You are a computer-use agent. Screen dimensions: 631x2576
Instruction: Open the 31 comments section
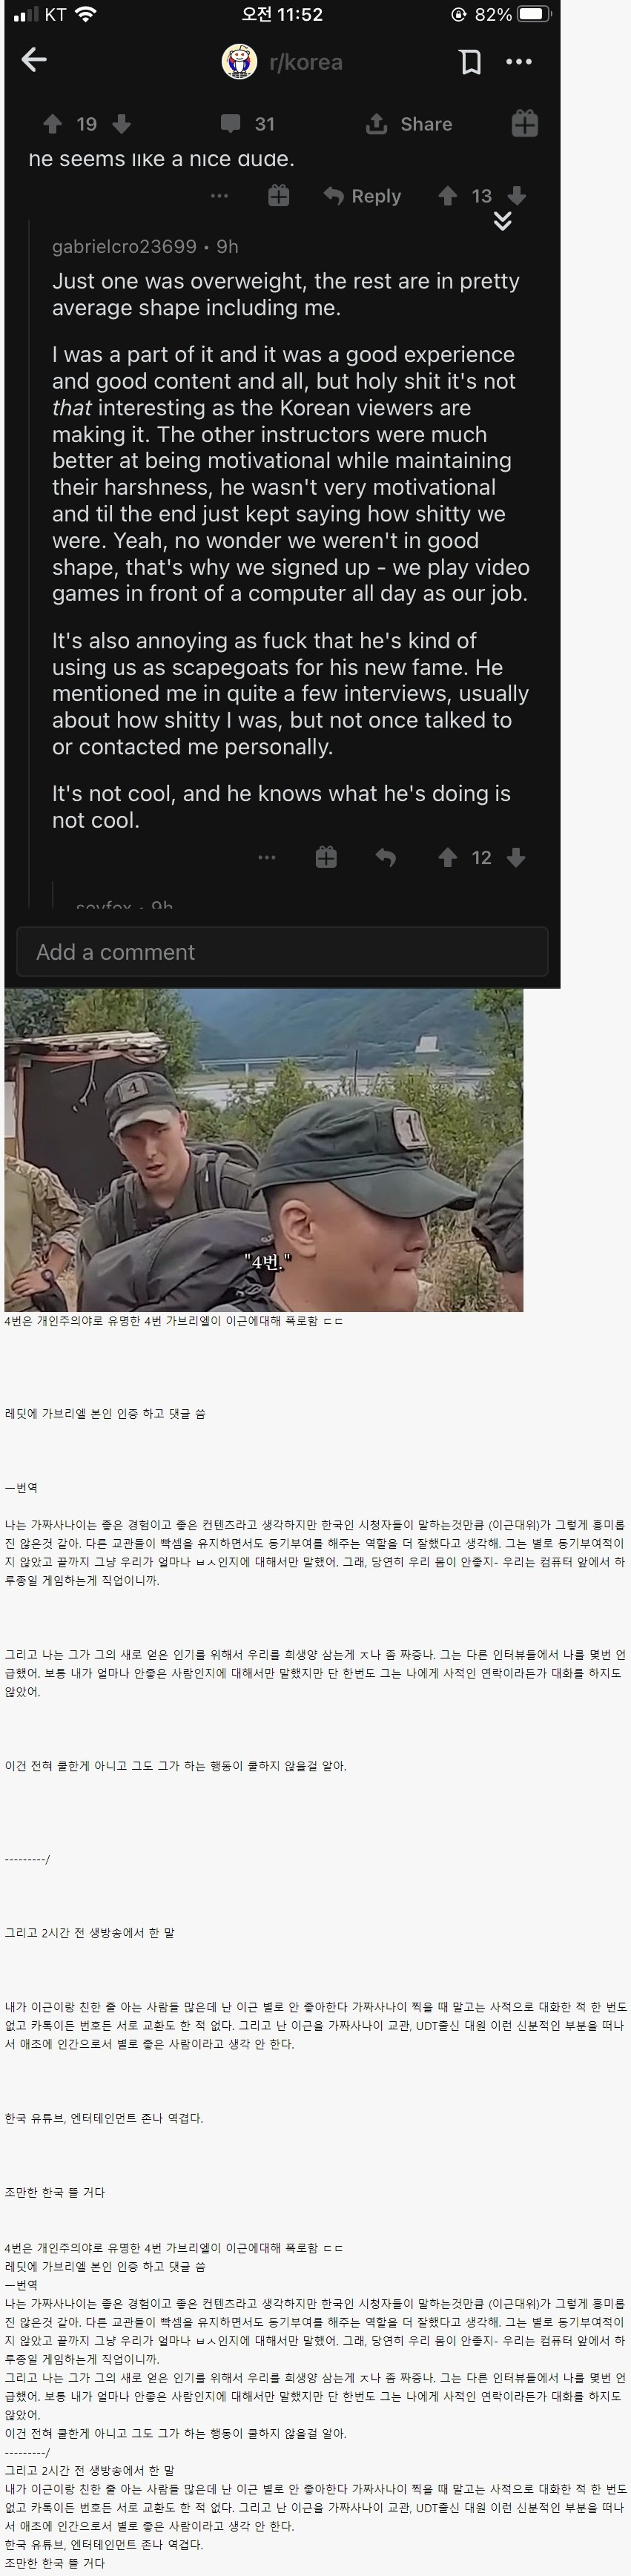coord(247,124)
